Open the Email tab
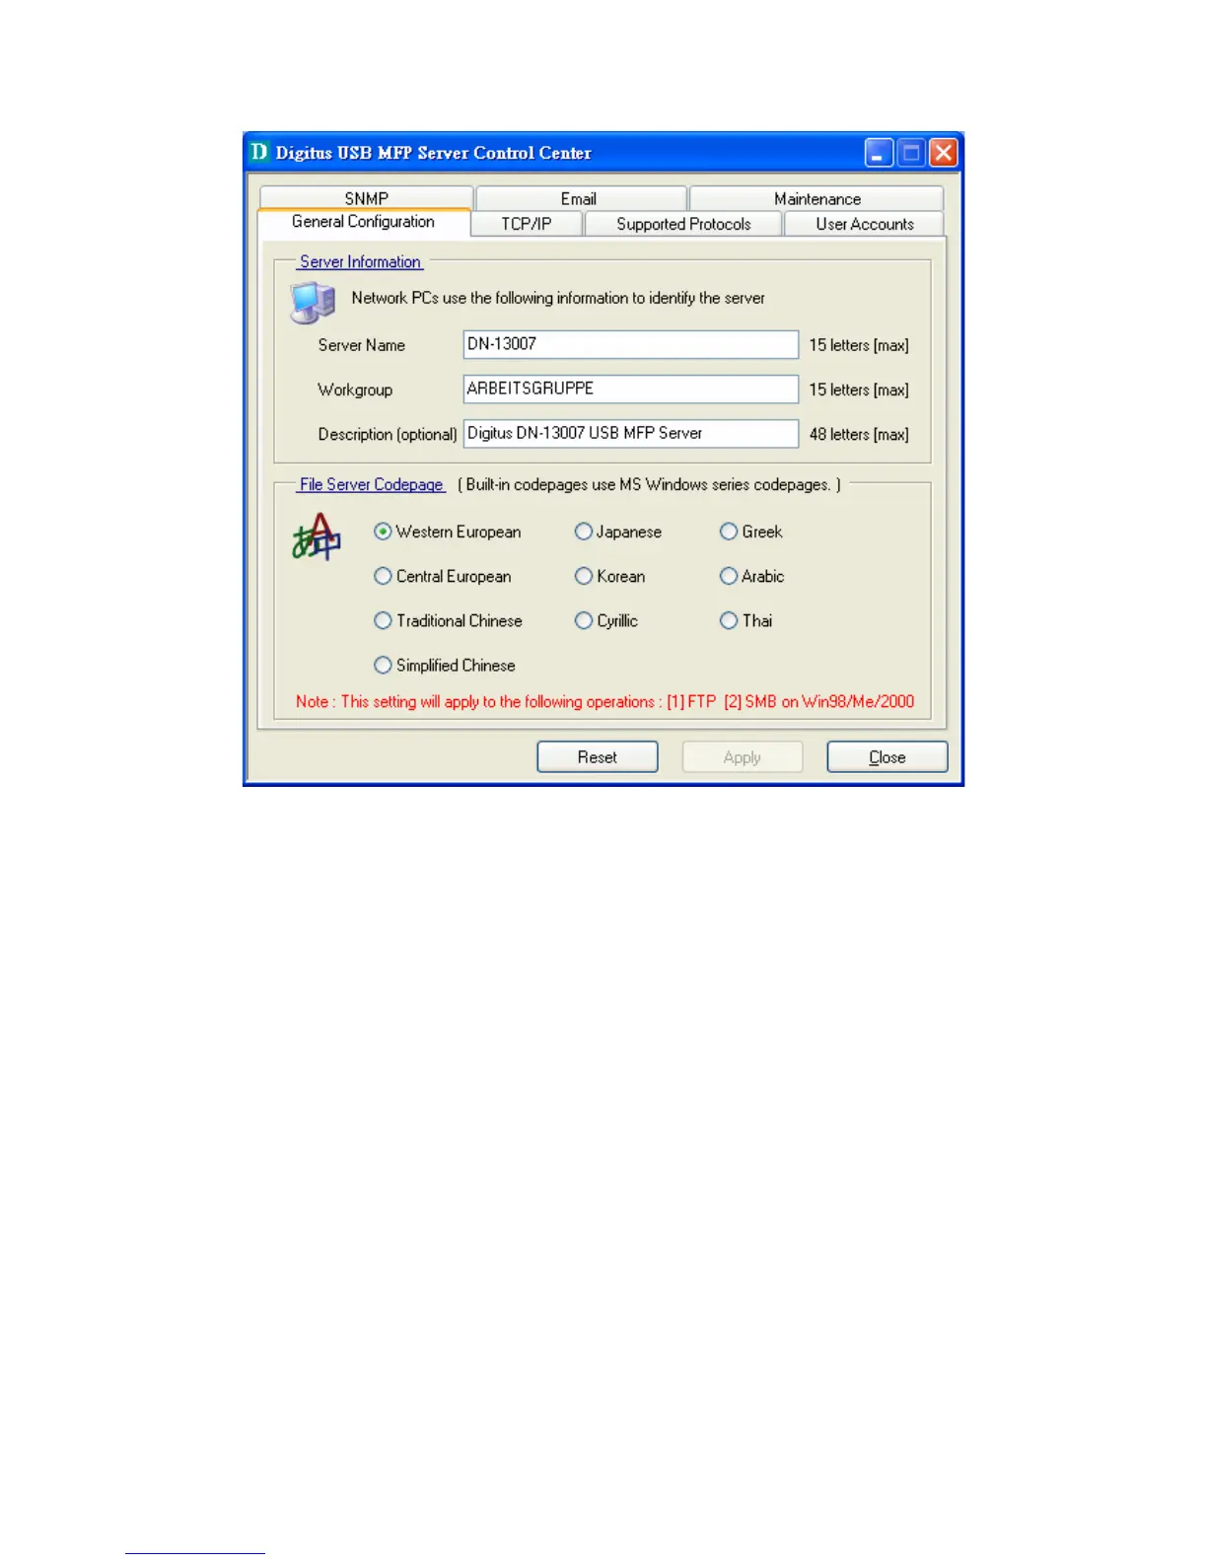The image size is (1207, 1562). tap(581, 198)
